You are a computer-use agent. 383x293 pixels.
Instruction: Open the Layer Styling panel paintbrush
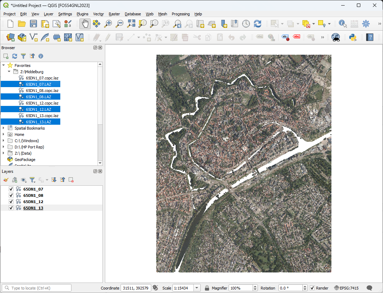[x=6, y=180]
